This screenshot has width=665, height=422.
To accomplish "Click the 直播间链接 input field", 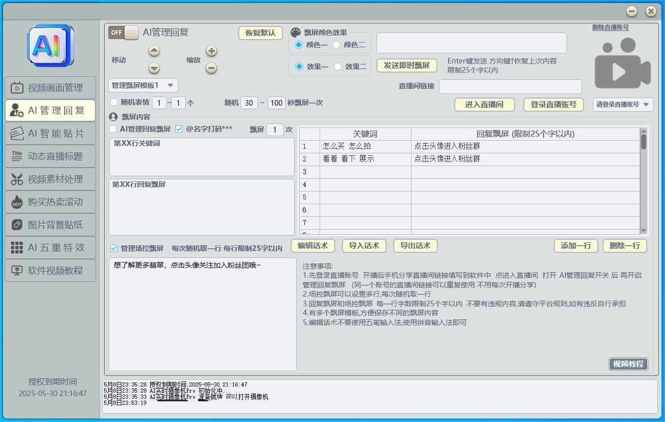I will coord(511,86).
